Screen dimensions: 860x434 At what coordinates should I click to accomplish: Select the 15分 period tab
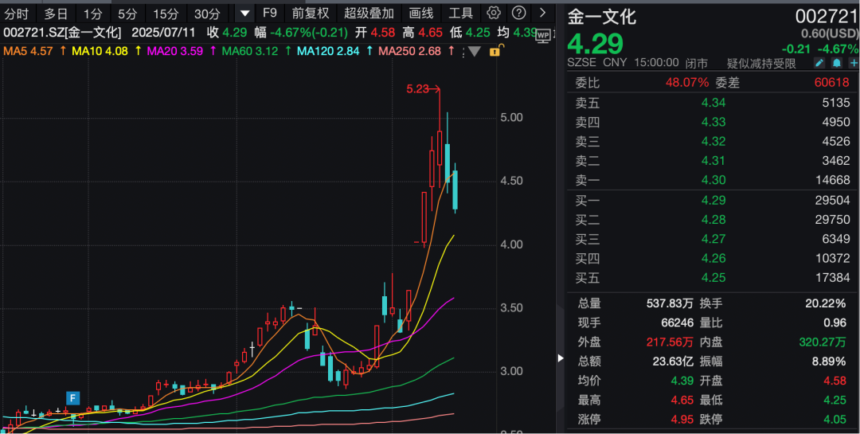166,13
